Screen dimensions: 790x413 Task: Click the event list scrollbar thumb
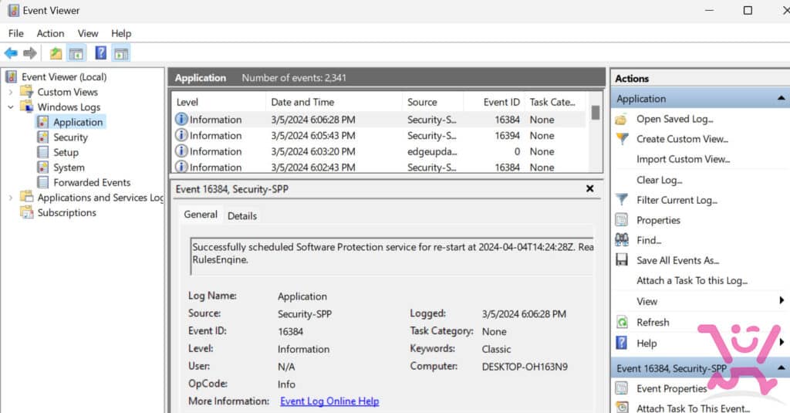(x=595, y=113)
